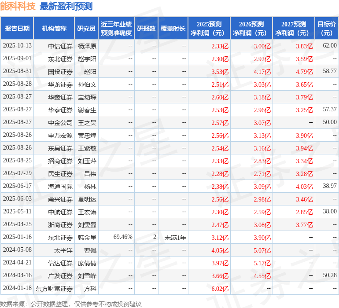Select the 报告日期 column header

(17, 29)
